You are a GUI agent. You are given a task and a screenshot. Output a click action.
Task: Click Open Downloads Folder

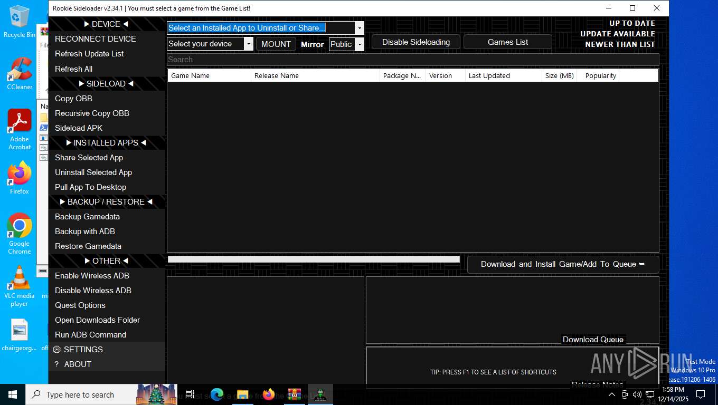(107, 320)
